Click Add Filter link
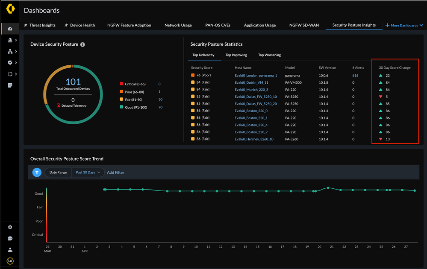Viewport: 427px width, 269px height. (x=115, y=173)
